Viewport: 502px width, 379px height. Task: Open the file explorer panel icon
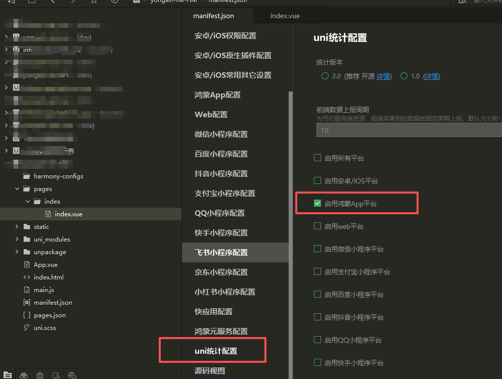tap(7, 375)
